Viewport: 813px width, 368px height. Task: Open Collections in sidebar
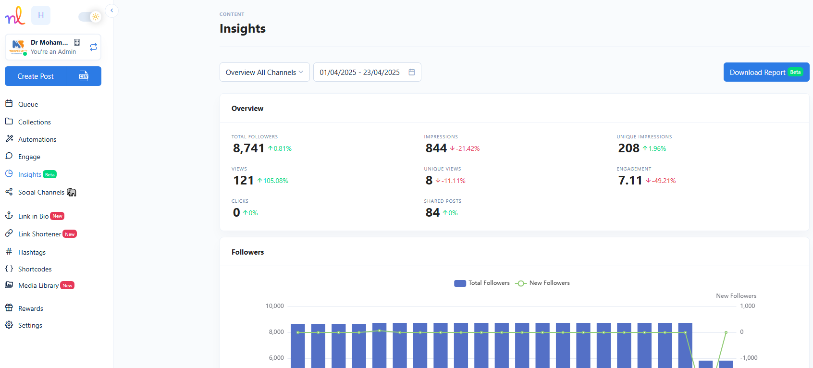tap(34, 122)
